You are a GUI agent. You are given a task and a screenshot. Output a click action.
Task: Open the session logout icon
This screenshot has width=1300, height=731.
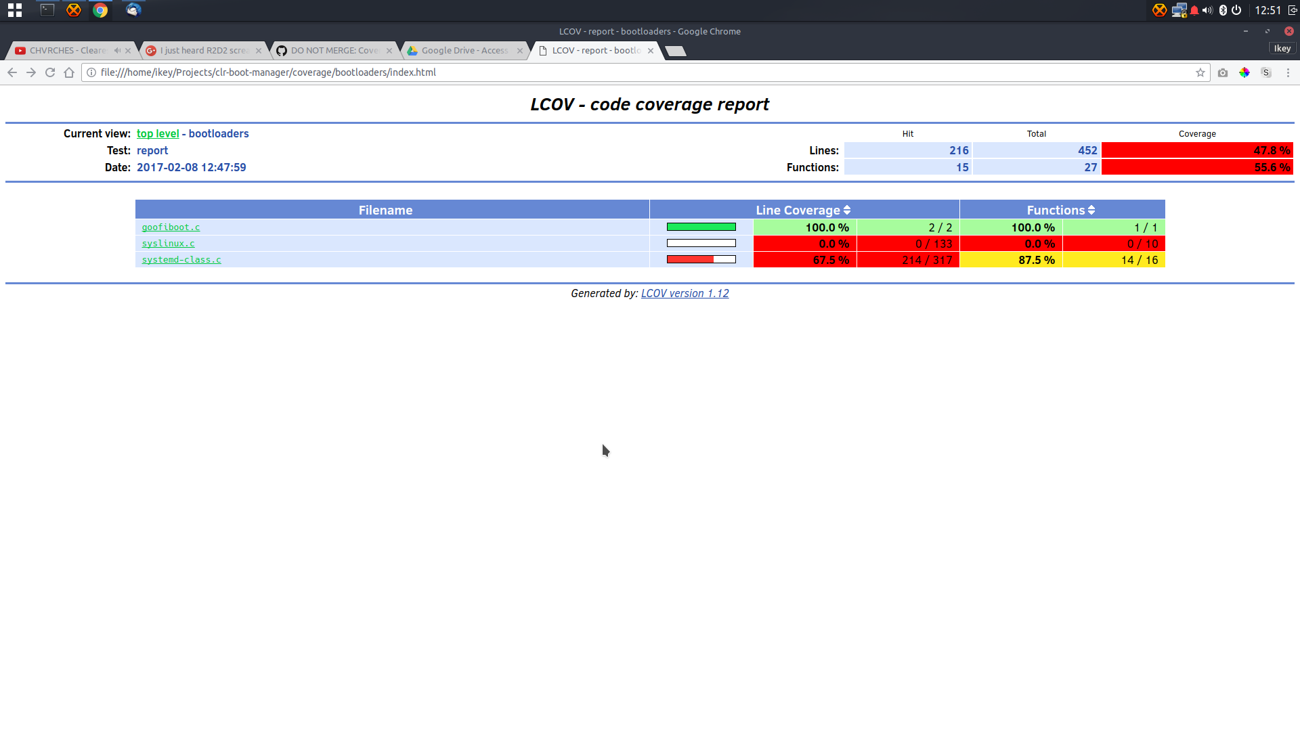pos(1292,10)
